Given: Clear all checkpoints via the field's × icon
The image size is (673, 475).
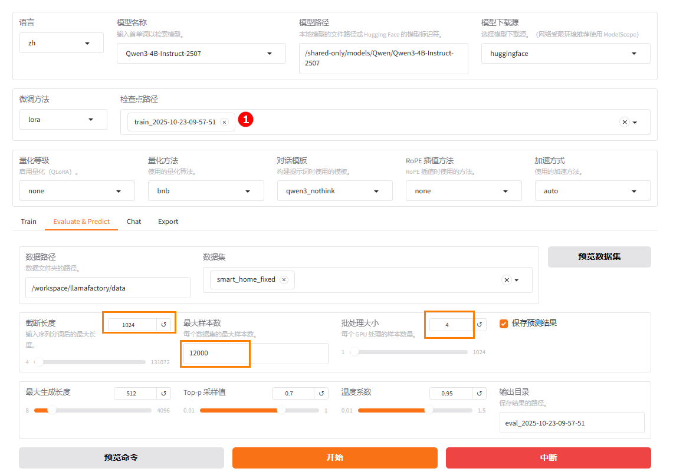Looking at the screenshot, I should click(x=624, y=122).
